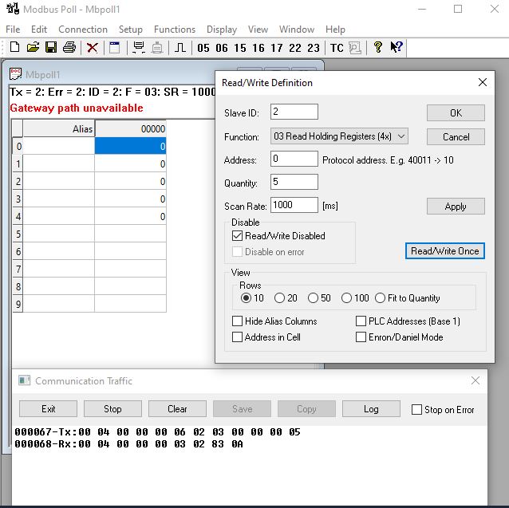Open the Display menu
Image resolution: width=509 pixels, height=508 pixels.
point(222,30)
